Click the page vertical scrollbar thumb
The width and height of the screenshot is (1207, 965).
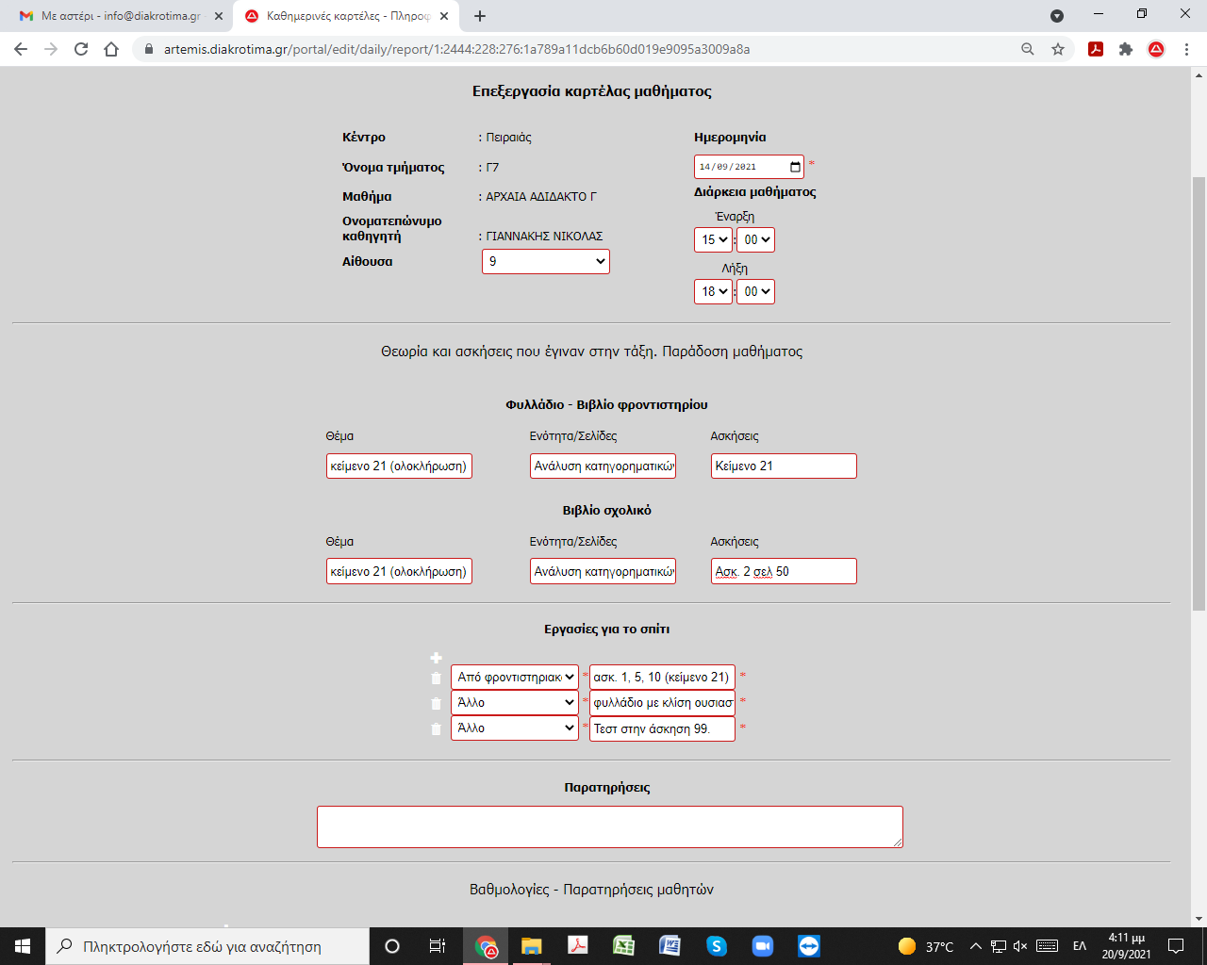pyautogui.click(x=1199, y=393)
